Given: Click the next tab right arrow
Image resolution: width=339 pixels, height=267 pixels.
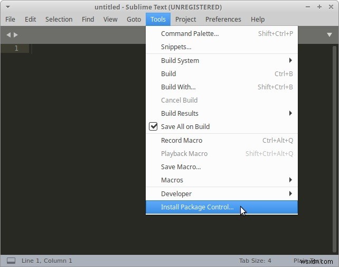Looking at the screenshot, I should click(15, 35).
